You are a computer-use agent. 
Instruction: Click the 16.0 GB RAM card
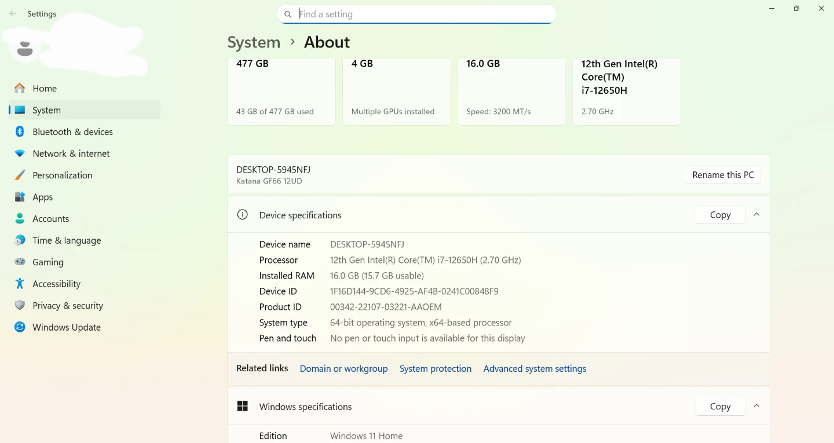(511, 91)
